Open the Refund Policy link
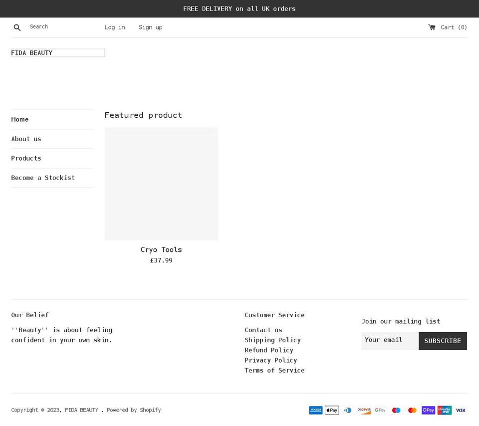This screenshot has width=479, height=426. pos(269,350)
